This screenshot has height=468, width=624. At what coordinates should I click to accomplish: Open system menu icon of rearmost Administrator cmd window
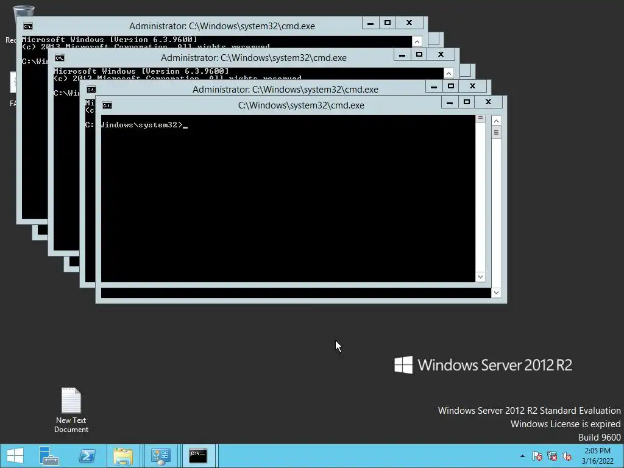27,26
